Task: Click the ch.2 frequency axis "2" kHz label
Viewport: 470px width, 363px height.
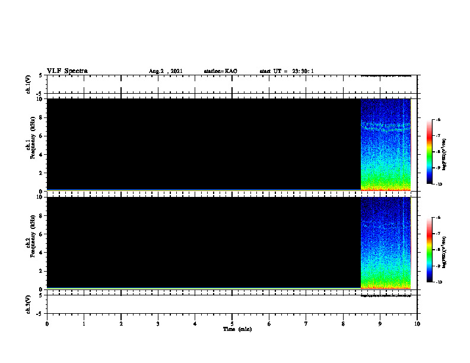Action: (41, 271)
